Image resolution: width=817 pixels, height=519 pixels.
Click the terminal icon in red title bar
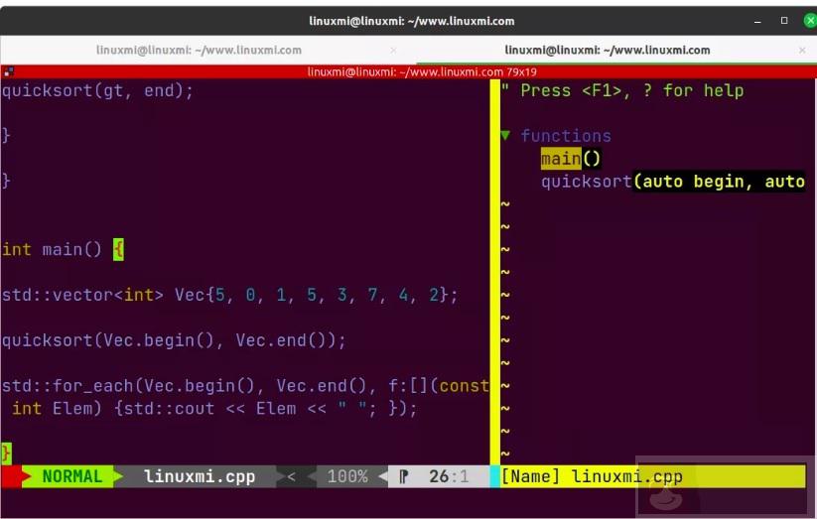point(8,71)
